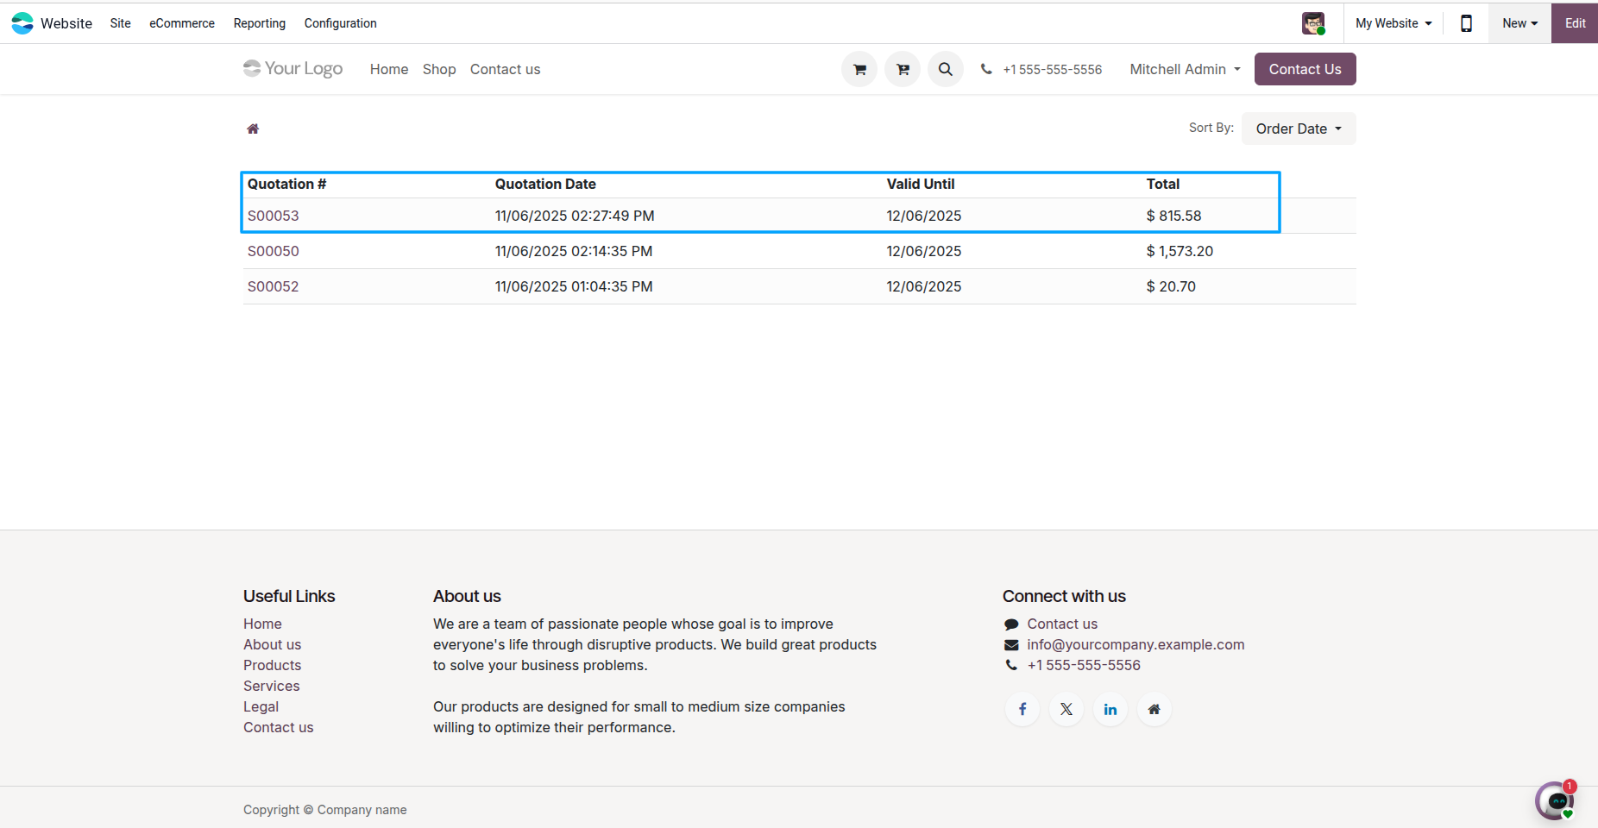
Task: Open quotation S00050
Action: (273, 251)
